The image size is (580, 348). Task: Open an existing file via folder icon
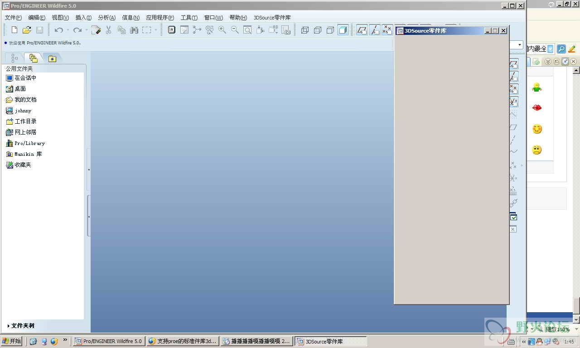point(27,30)
